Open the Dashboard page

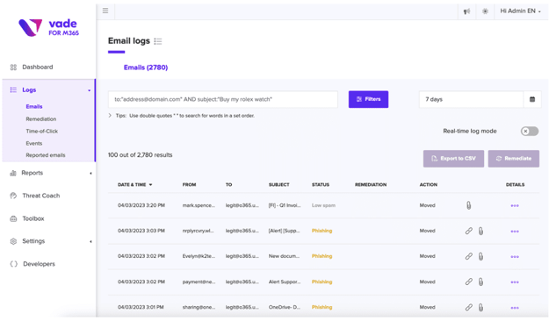[x=38, y=67]
